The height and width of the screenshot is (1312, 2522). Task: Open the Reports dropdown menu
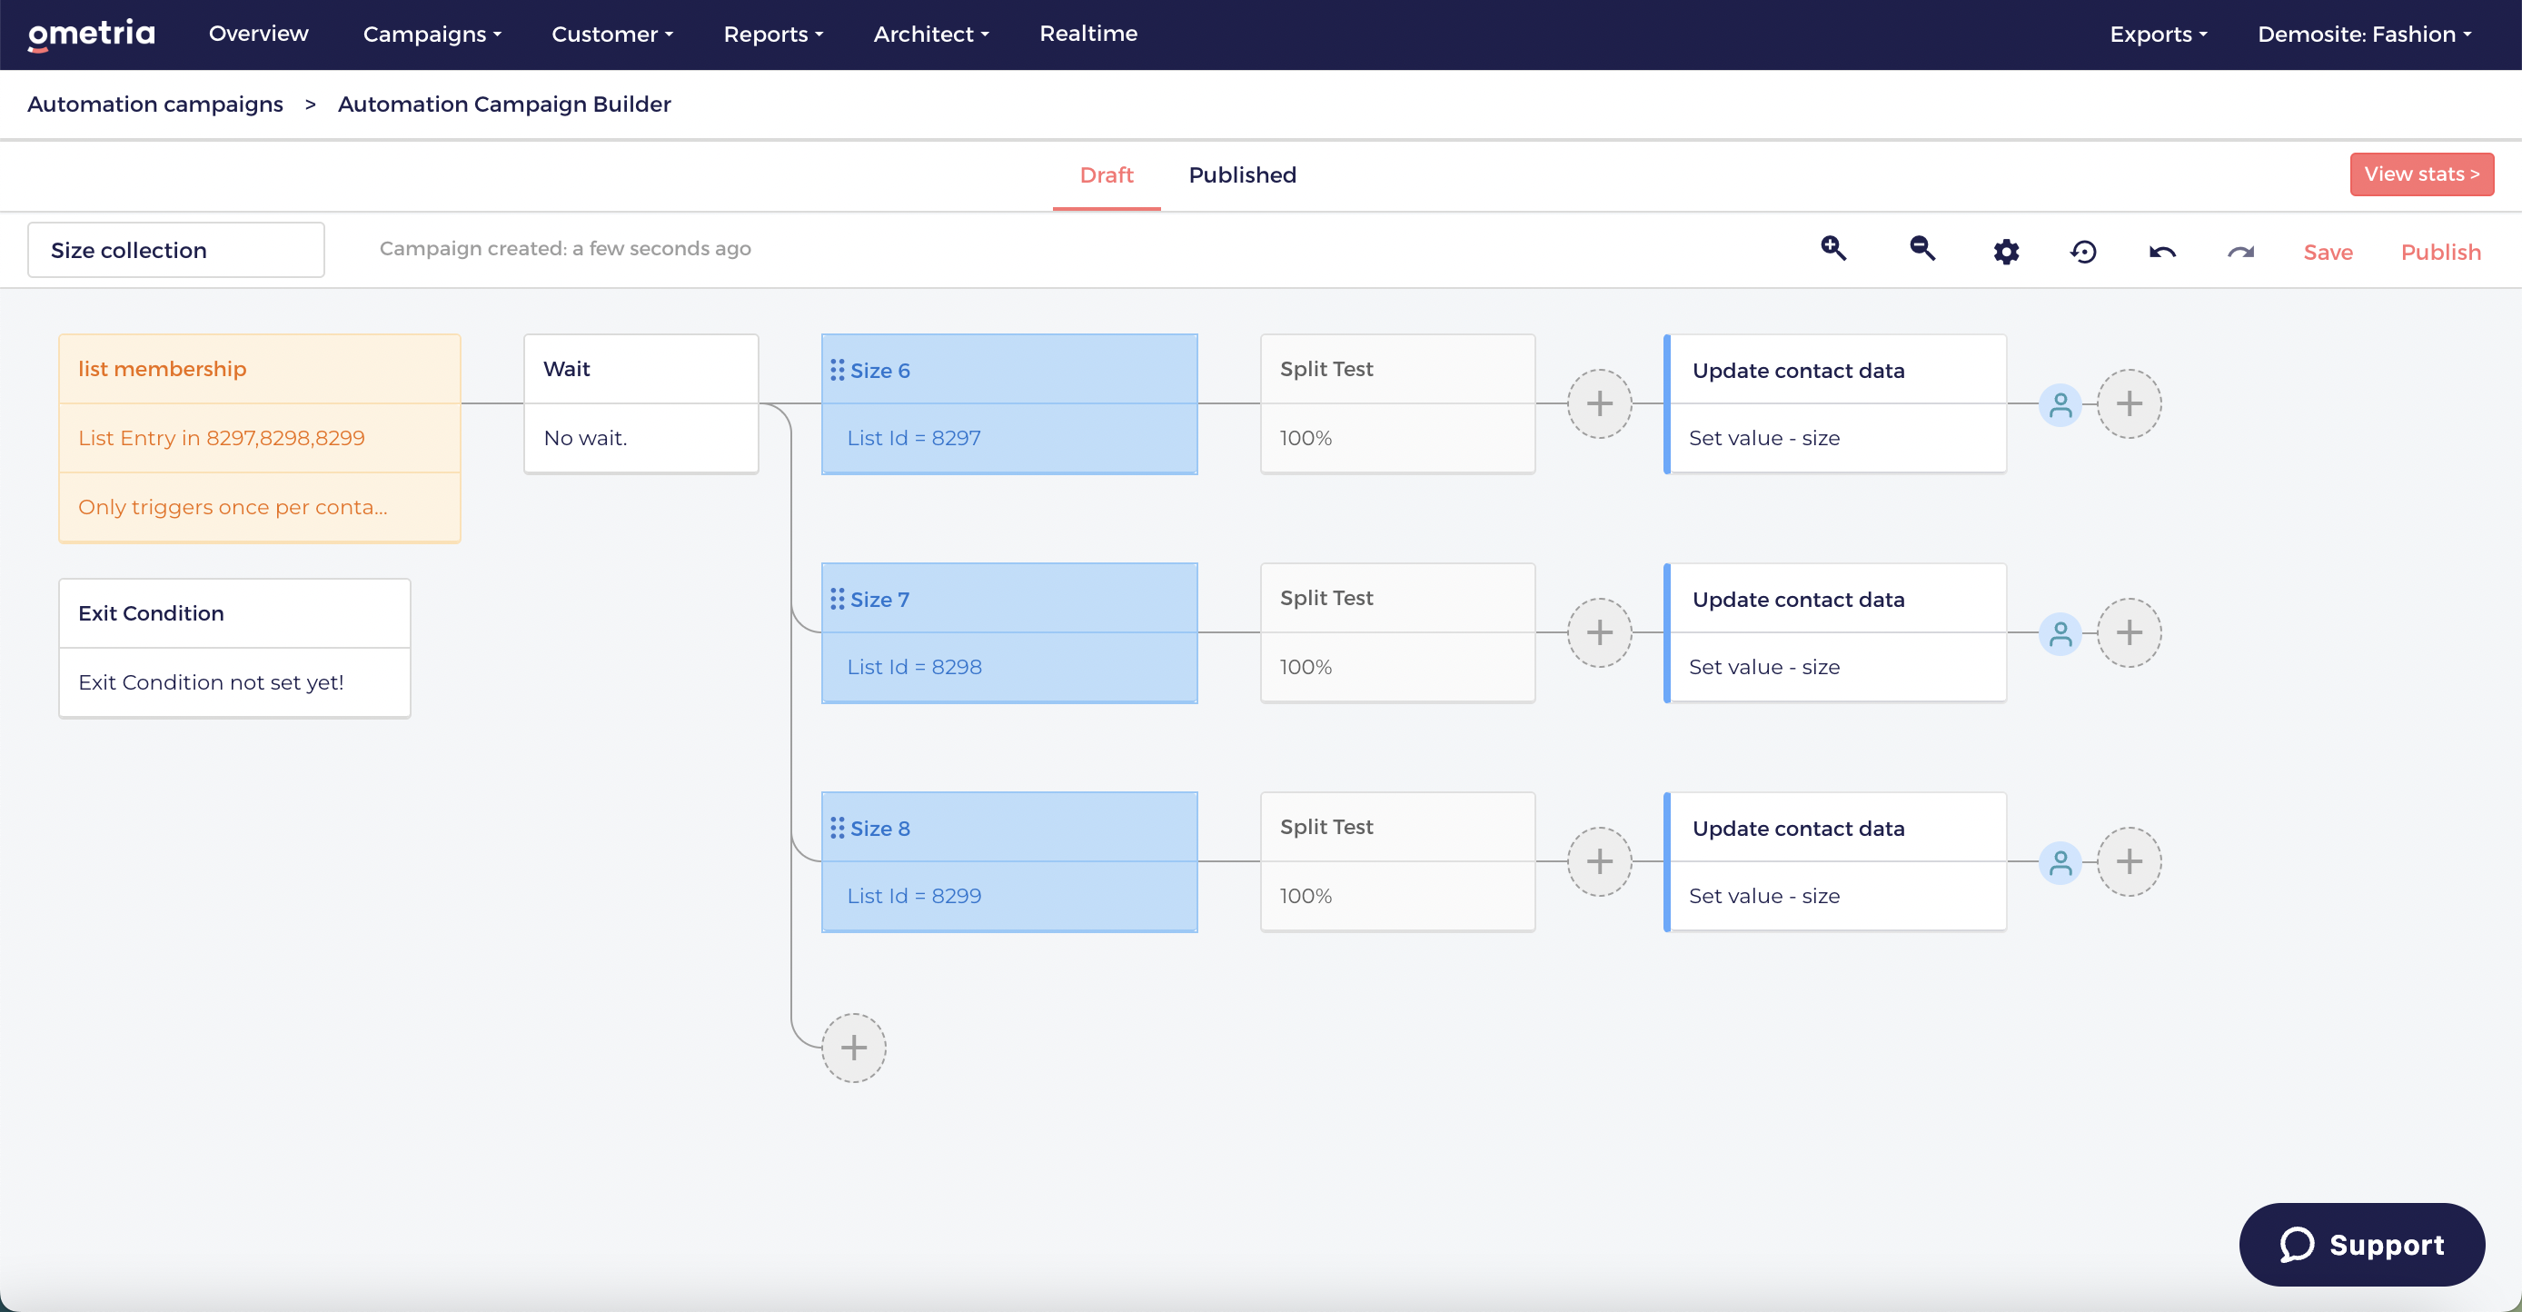[x=773, y=35]
